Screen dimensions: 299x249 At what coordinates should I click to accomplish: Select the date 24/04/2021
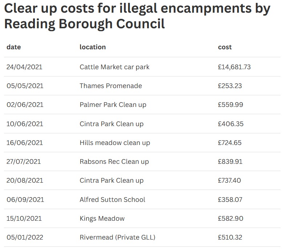[x=24, y=67]
